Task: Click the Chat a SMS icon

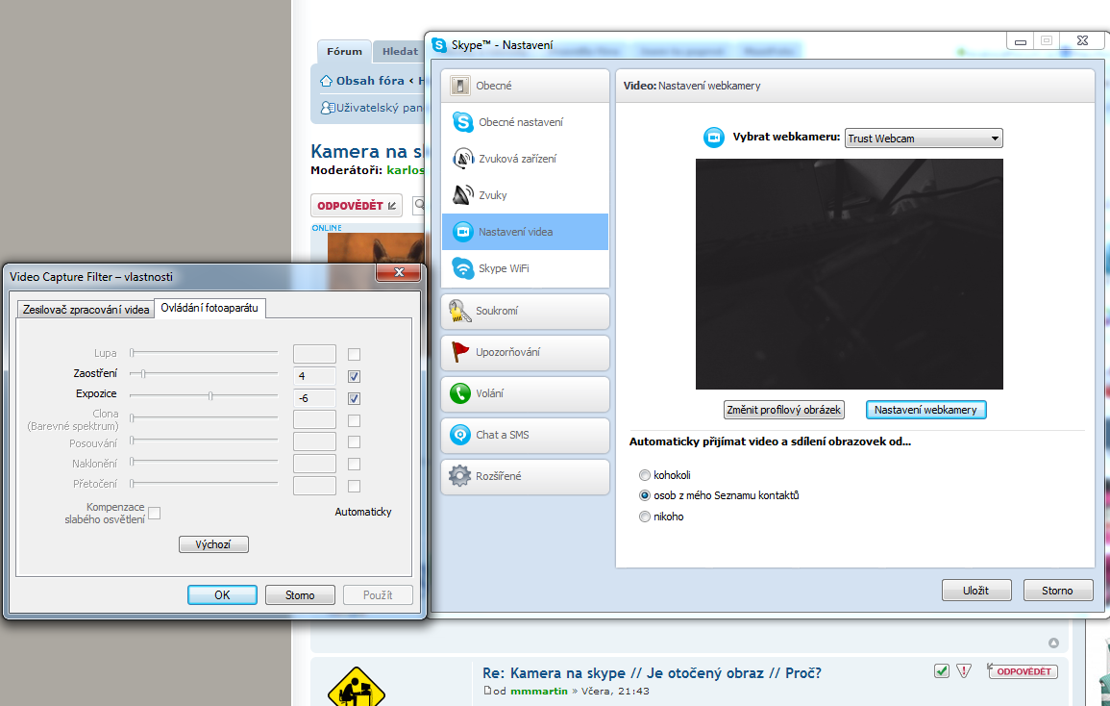Action: (x=460, y=435)
